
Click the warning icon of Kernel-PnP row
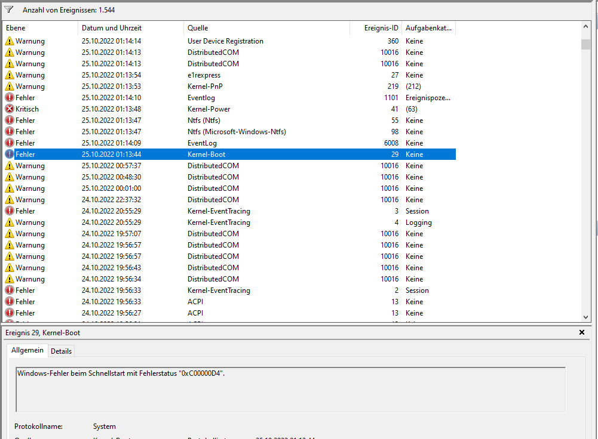(x=10, y=86)
